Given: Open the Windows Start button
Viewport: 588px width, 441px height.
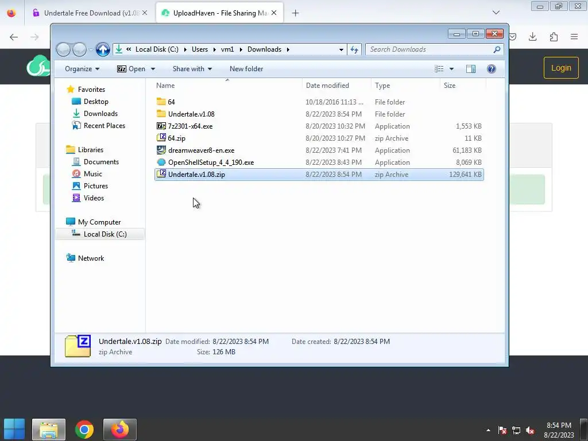Looking at the screenshot, I should click(x=14, y=429).
